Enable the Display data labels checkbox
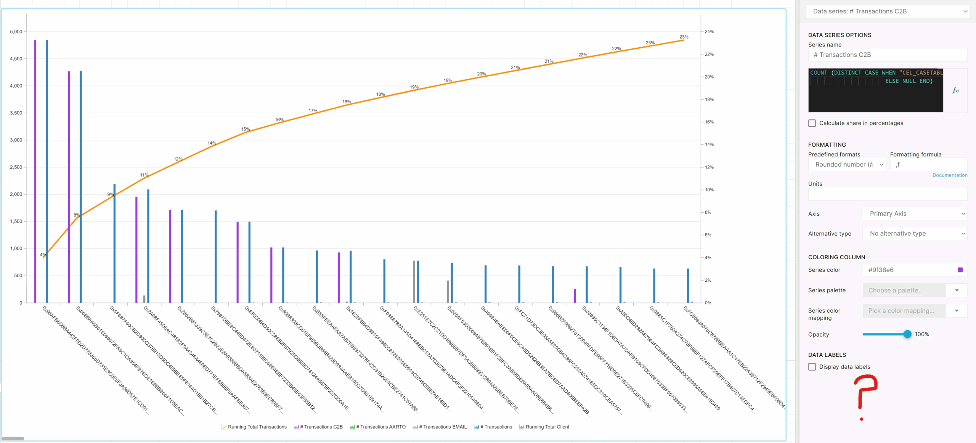 pyautogui.click(x=812, y=366)
